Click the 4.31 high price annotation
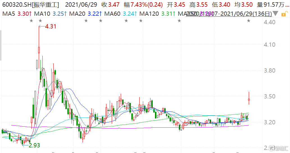The image size is (290, 153). [51, 26]
